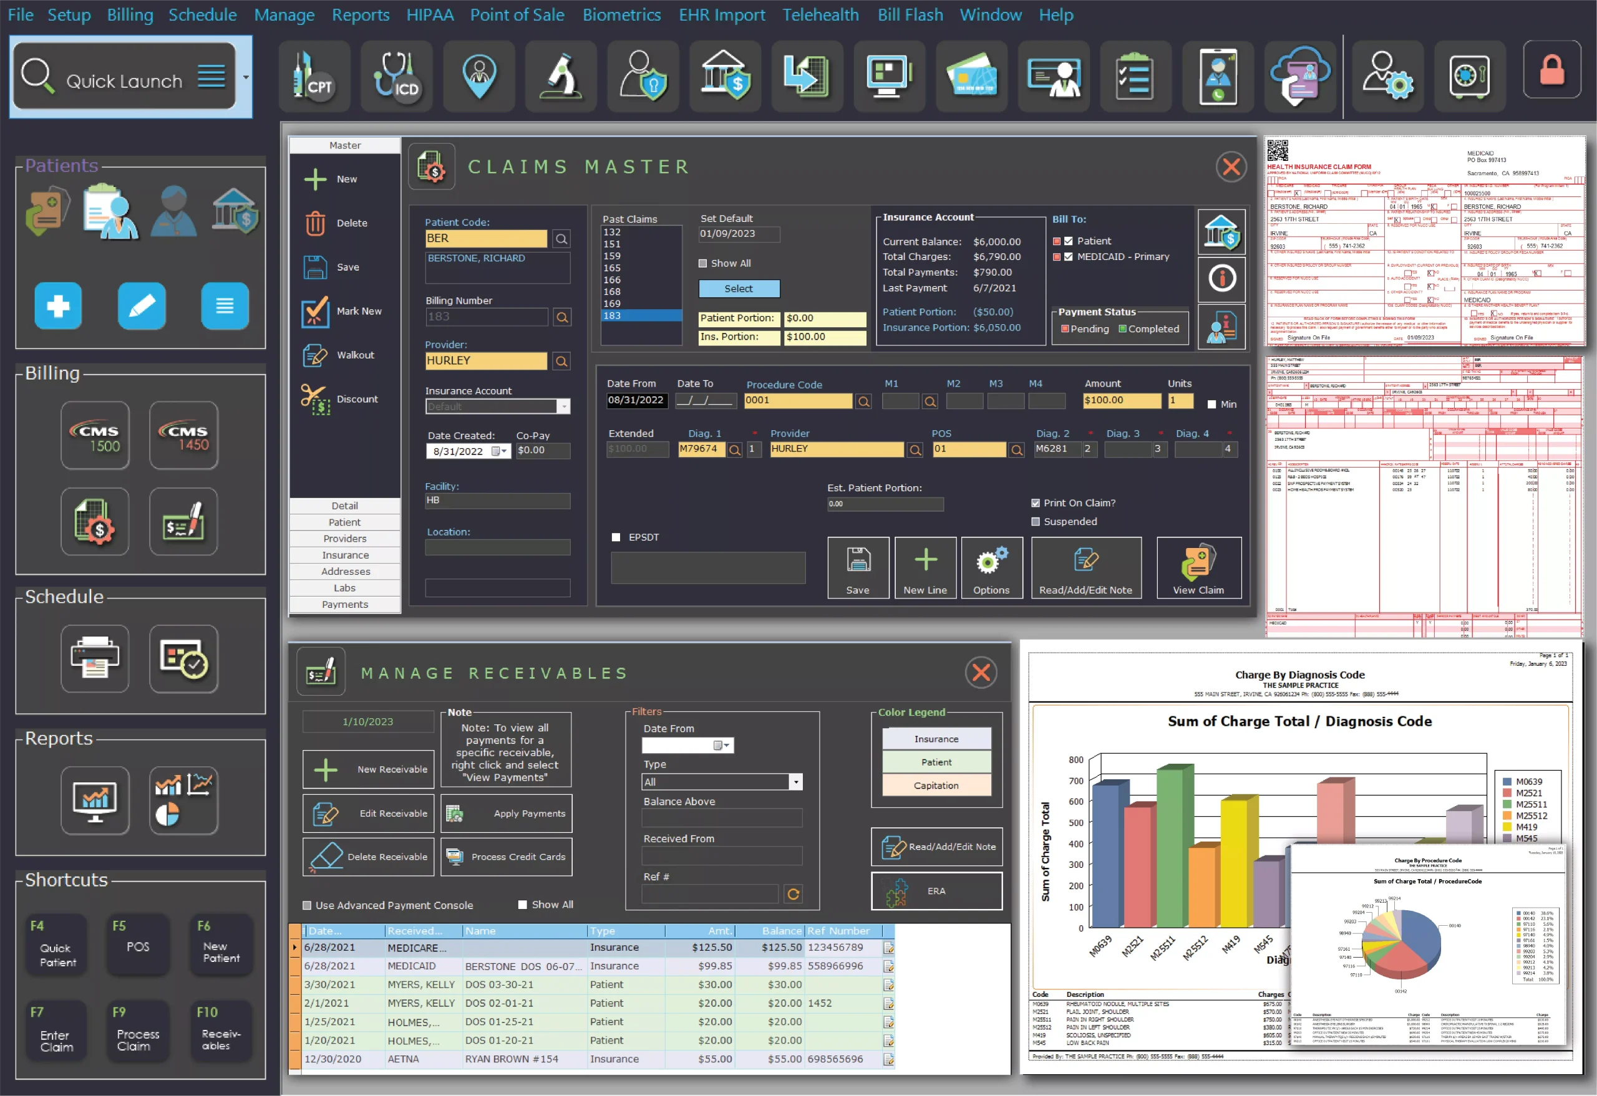Click the red padlock lock icon
The image size is (1597, 1096).
coord(1551,69)
